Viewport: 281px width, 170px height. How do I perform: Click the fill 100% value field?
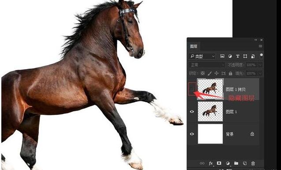(x=251, y=74)
